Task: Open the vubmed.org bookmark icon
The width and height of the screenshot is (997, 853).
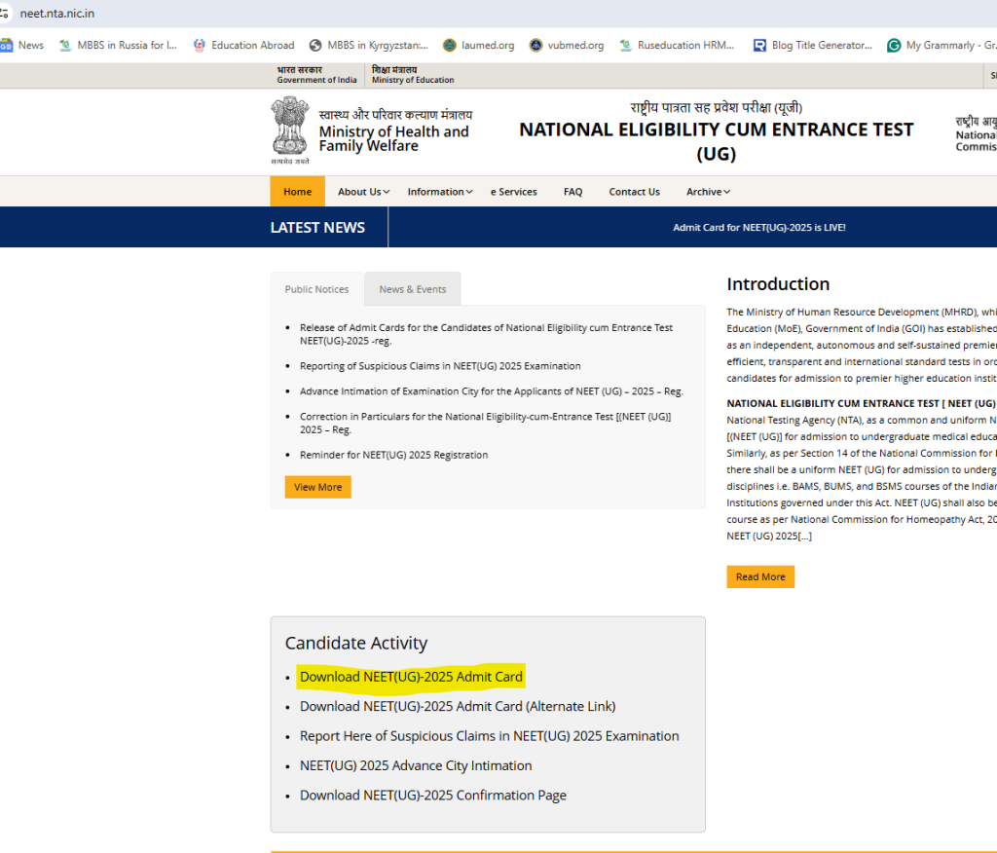Action: [x=536, y=45]
